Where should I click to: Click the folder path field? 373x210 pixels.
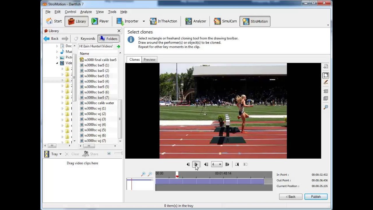click(96, 46)
